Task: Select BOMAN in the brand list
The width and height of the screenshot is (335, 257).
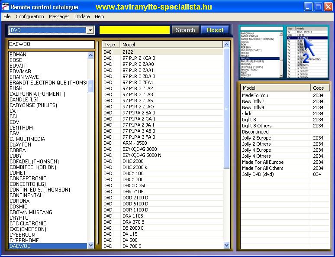Action: coord(48,54)
